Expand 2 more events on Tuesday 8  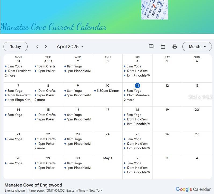(40, 100)
